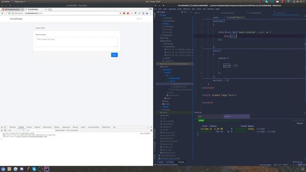
Task: Open the DevTools Performance tab
Action: [47, 127]
